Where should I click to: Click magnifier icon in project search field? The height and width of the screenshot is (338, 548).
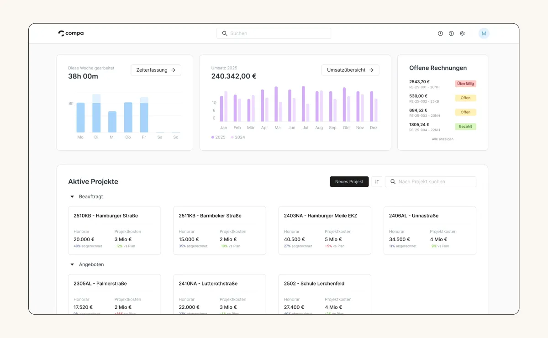pyautogui.click(x=393, y=182)
